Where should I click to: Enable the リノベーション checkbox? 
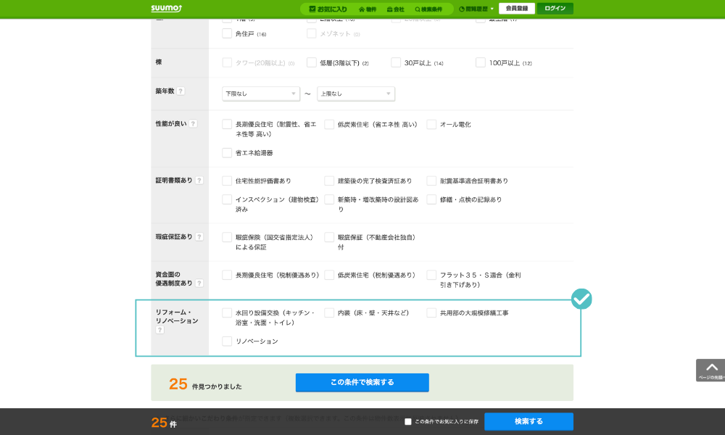pyautogui.click(x=227, y=341)
